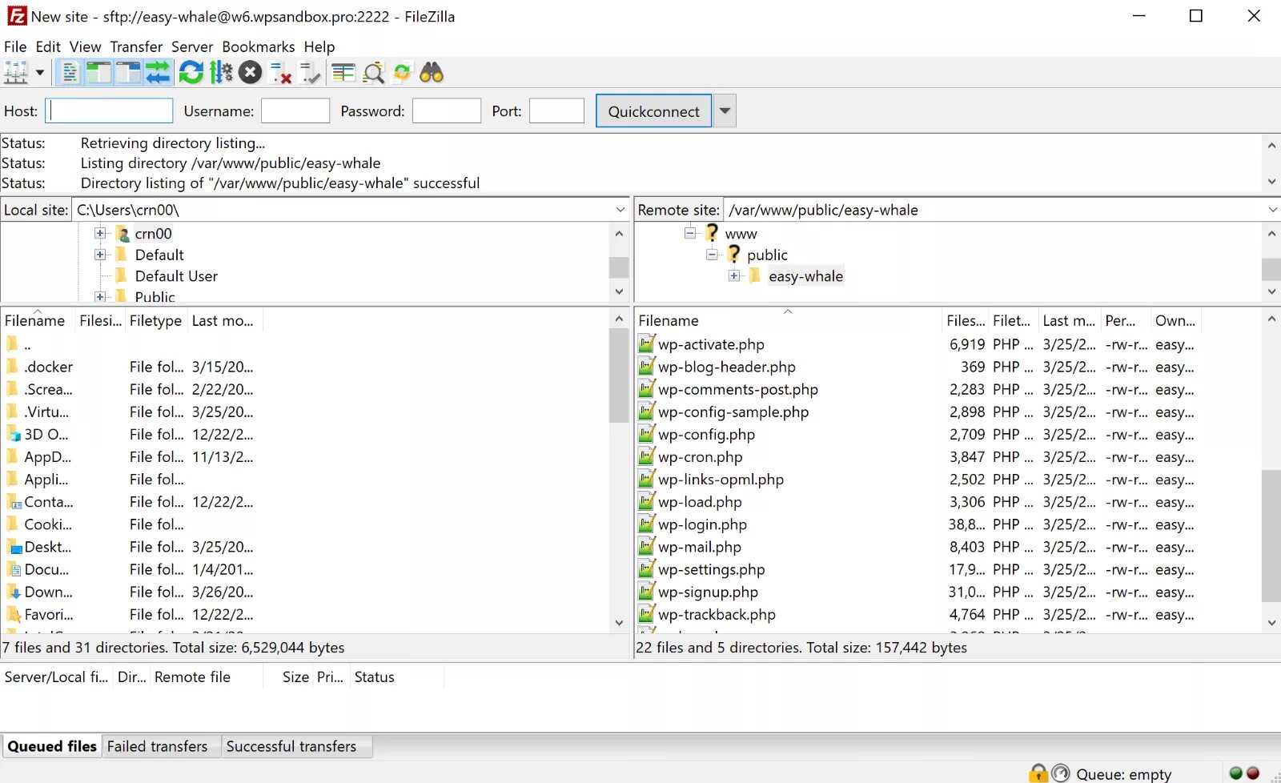
Task: Click the Quickconnect button
Action: click(x=653, y=111)
